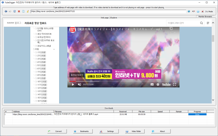The width and height of the screenshot is (218, 136).
Task: Sort downloads by Filename column
Action: click(84, 111)
